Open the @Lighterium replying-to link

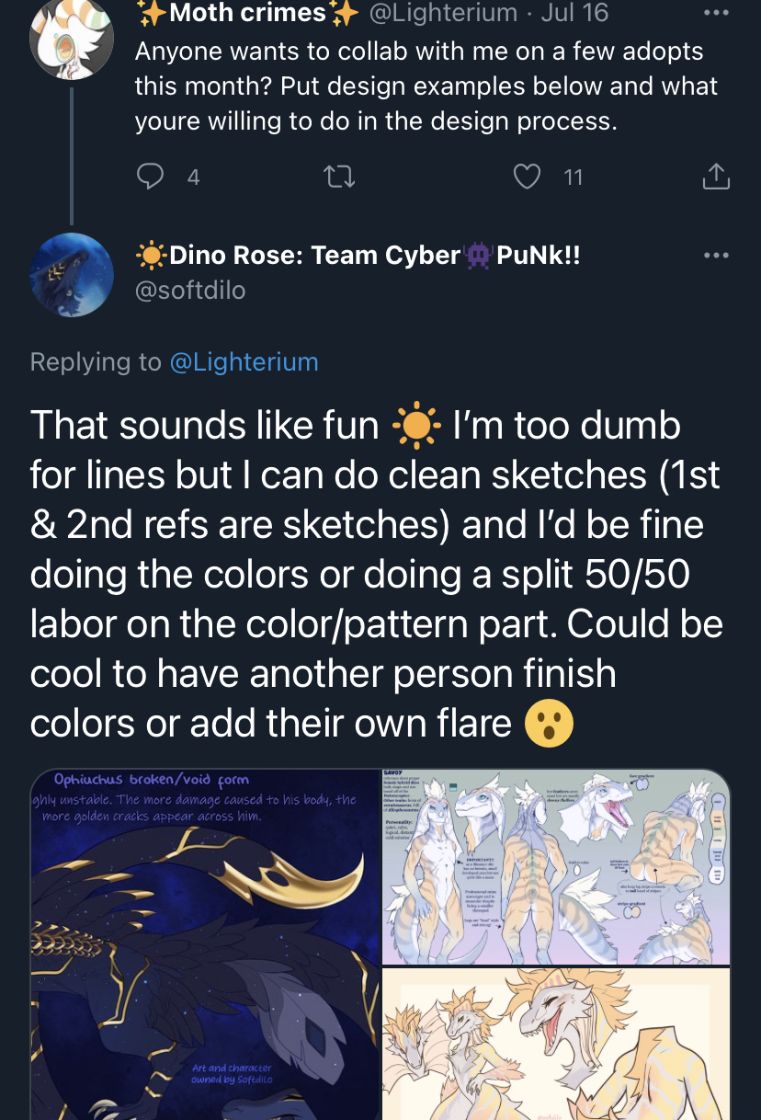point(244,362)
